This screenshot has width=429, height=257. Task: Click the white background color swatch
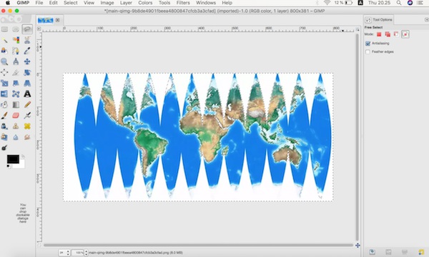21,165
